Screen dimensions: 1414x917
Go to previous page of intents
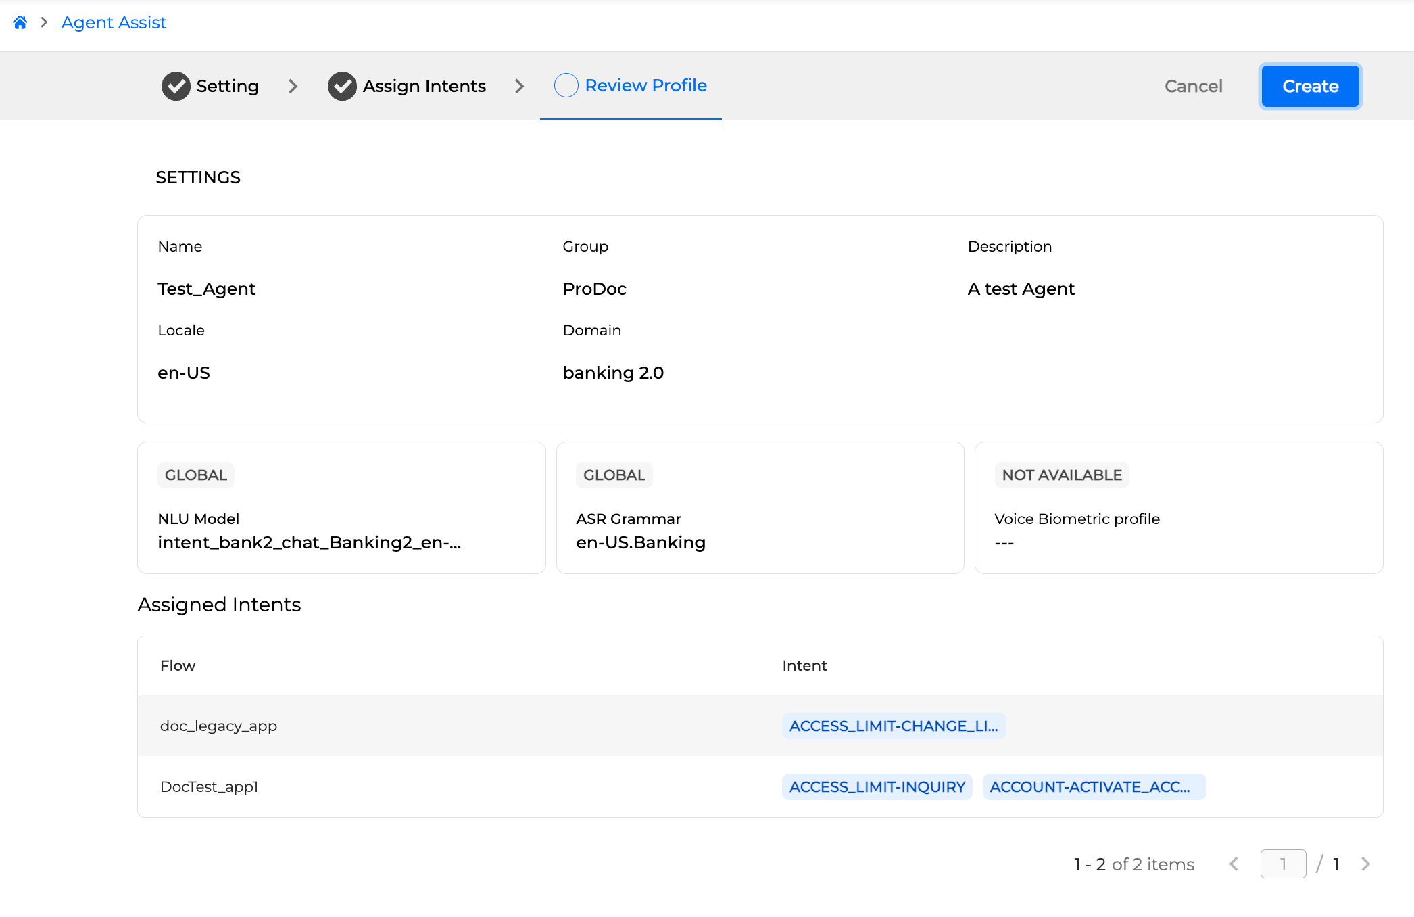coord(1234,864)
